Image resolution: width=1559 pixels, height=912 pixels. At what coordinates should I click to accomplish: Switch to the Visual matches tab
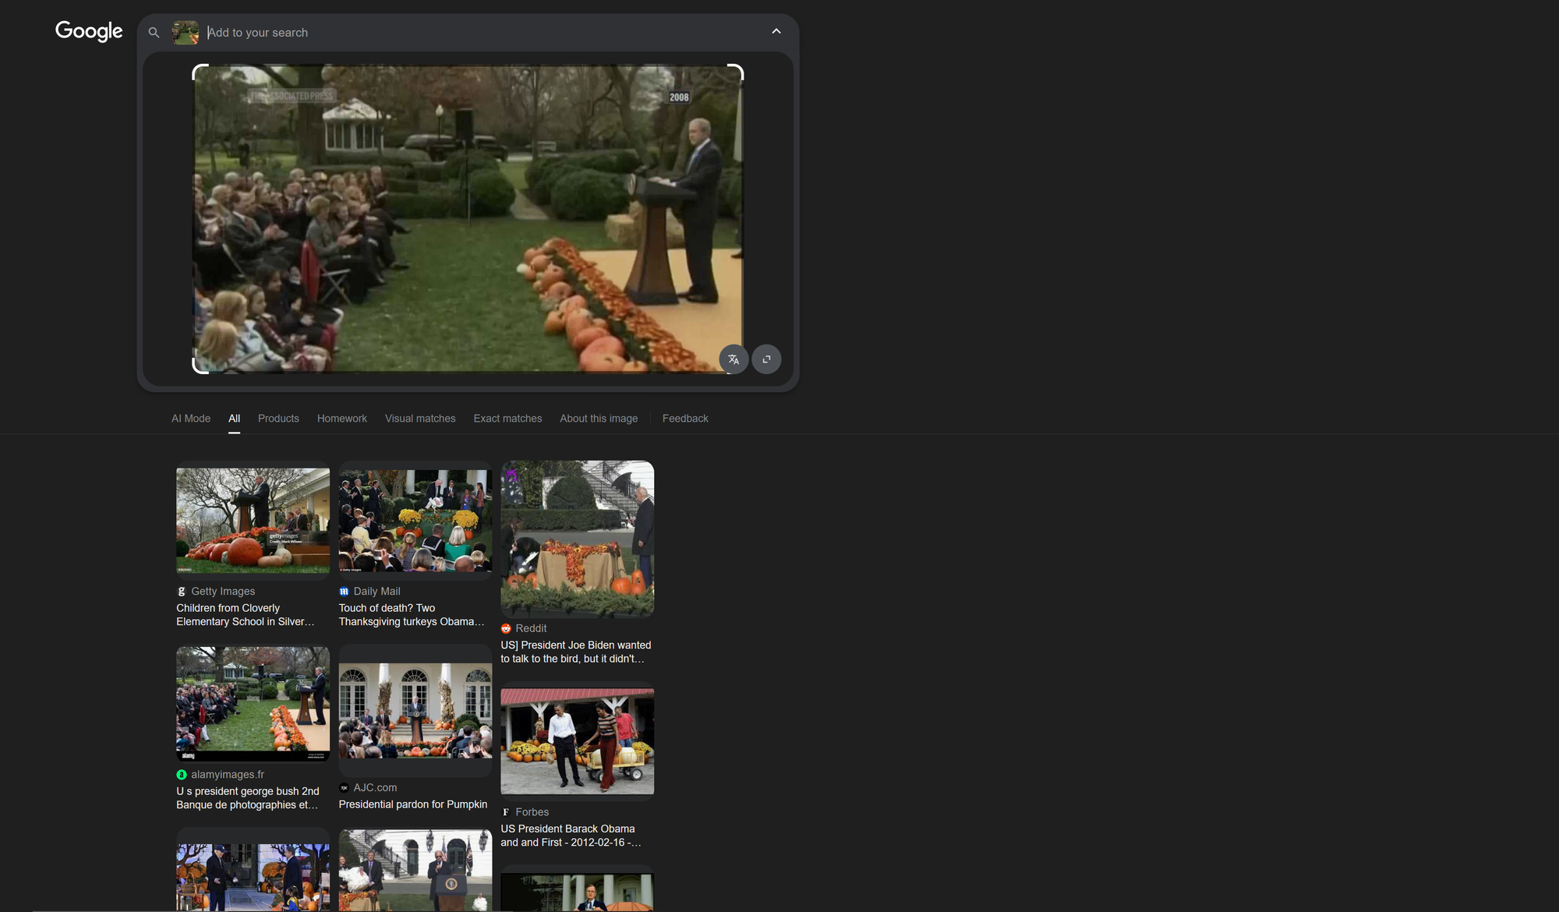420,418
